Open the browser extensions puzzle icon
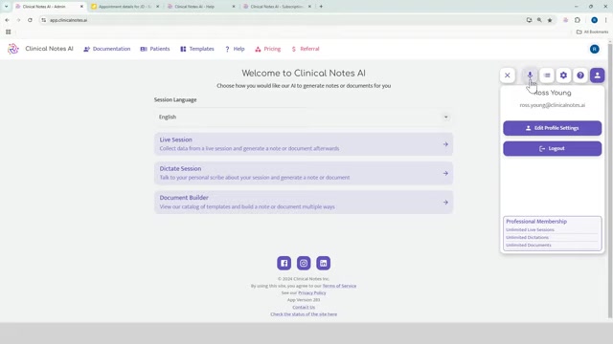The height and width of the screenshot is (344, 613). (578, 20)
